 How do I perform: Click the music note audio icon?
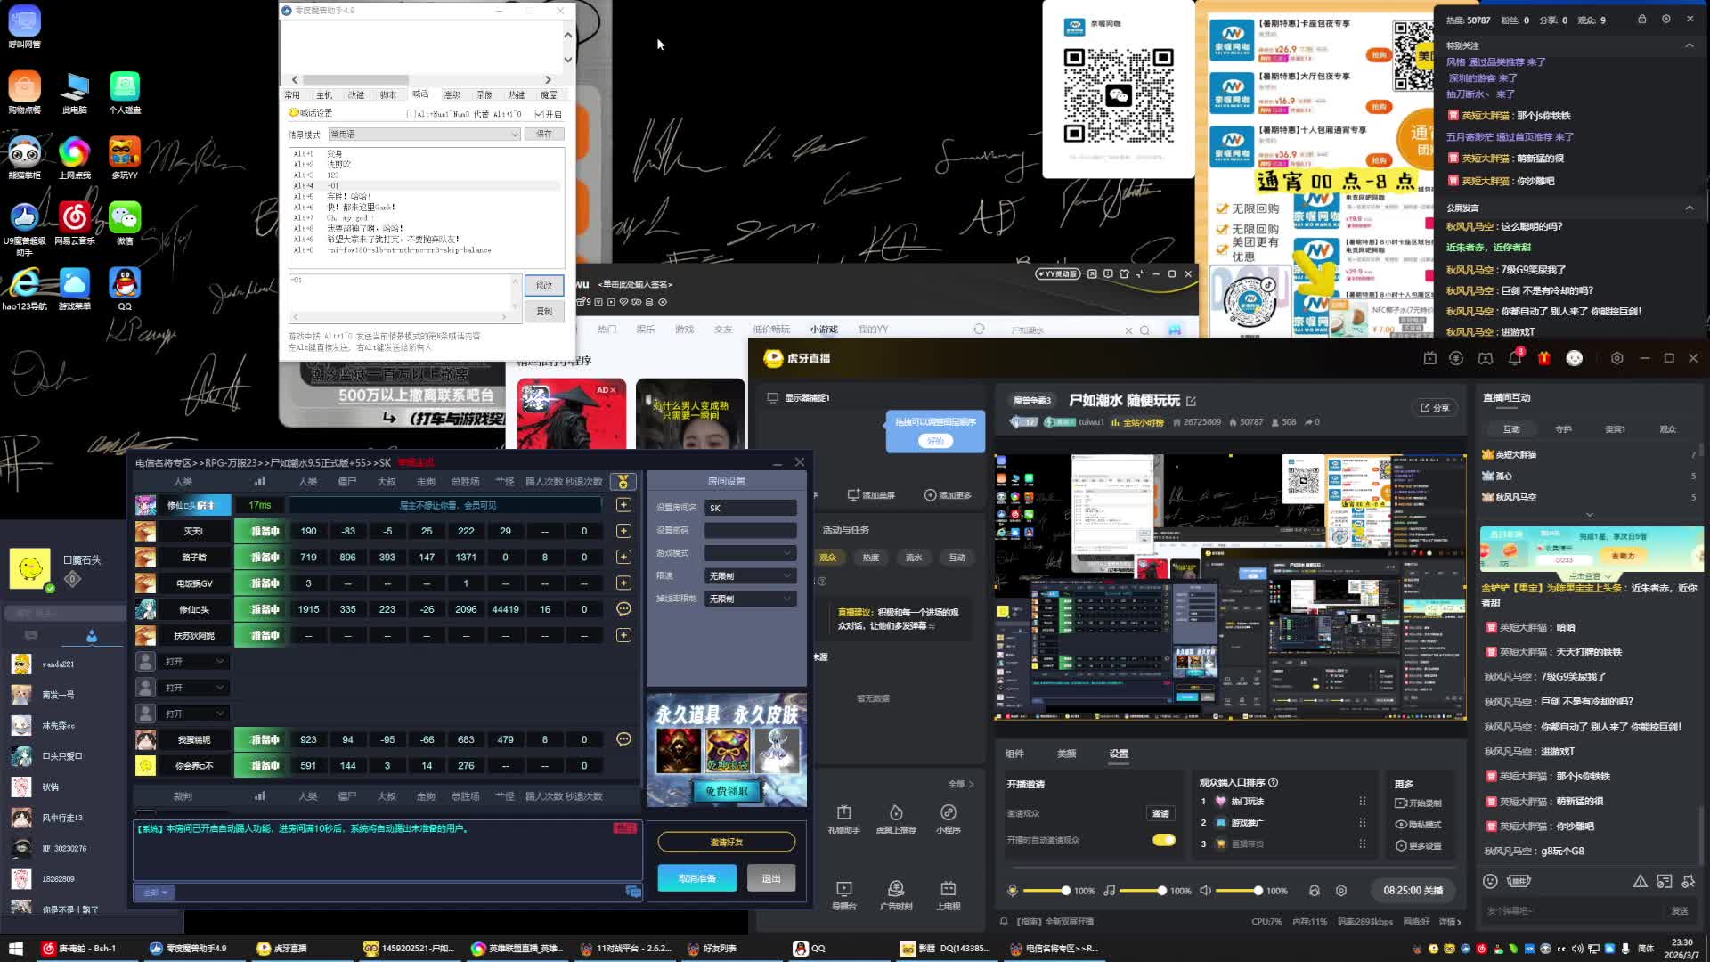pyautogui.click(x=1109, y=891)
